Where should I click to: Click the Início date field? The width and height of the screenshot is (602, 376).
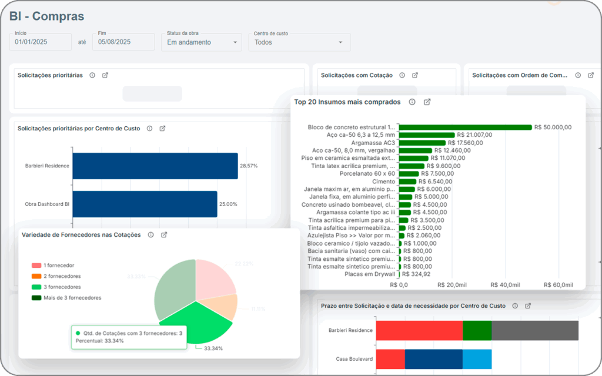pyautogui.click(x=40, y=42)
